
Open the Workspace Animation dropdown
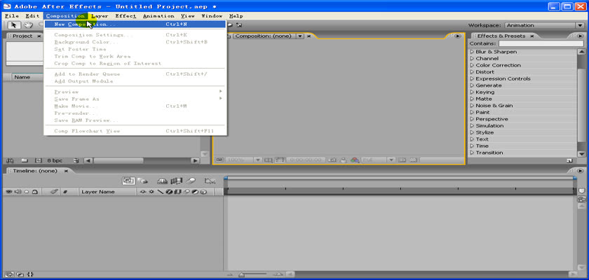pos(544,25)
